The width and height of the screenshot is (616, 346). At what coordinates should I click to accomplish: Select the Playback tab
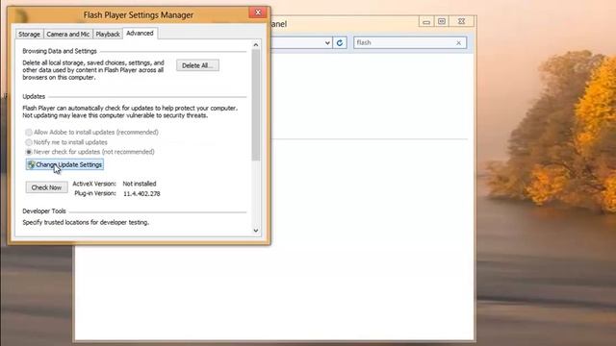(108, 35)
